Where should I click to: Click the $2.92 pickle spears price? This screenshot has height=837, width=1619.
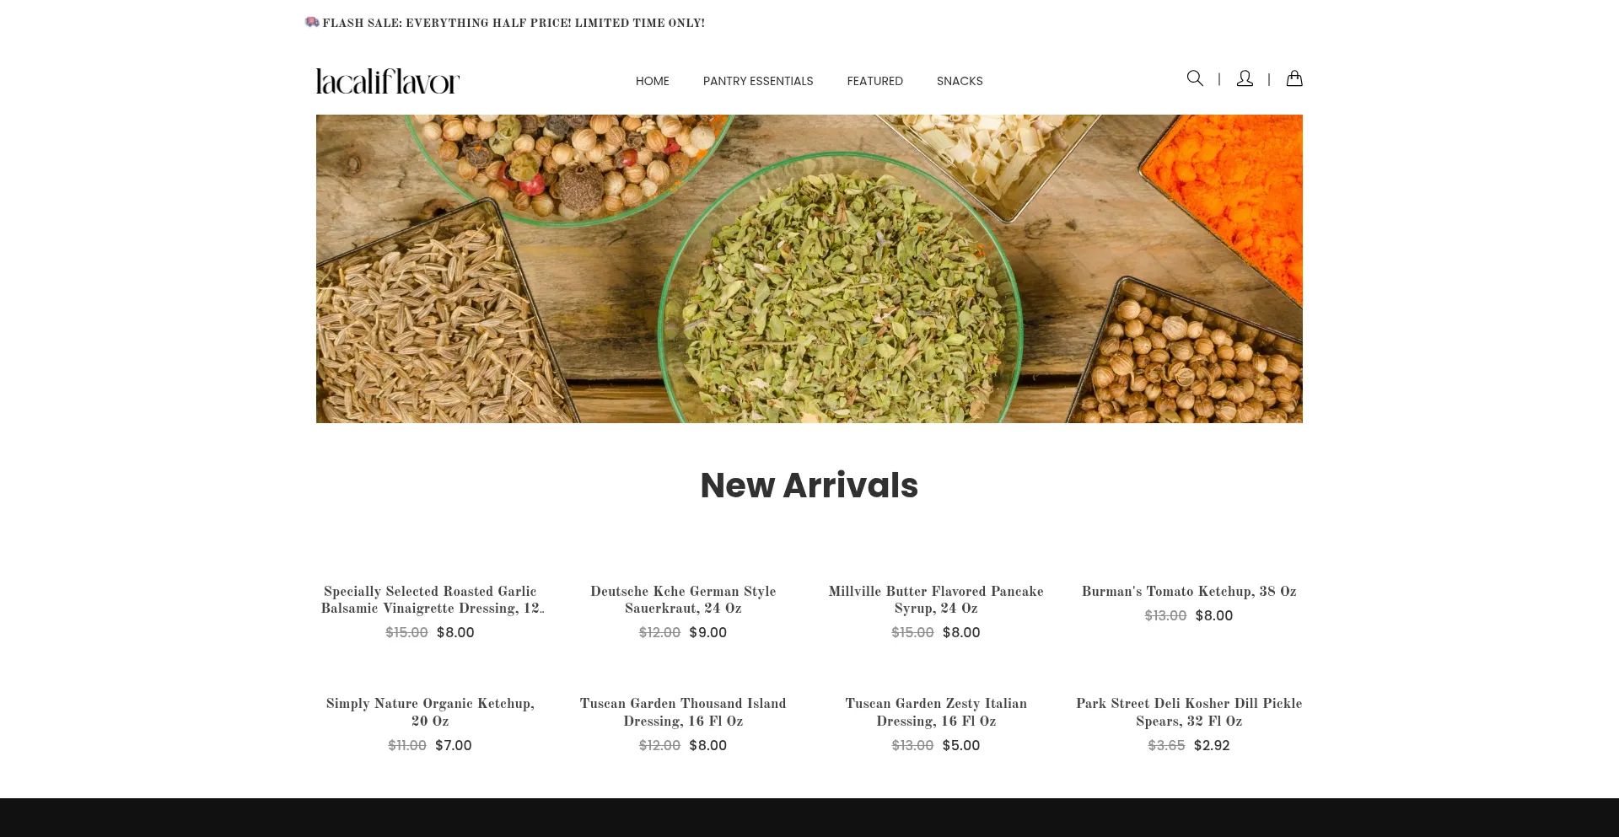(x=1212, y=745)
